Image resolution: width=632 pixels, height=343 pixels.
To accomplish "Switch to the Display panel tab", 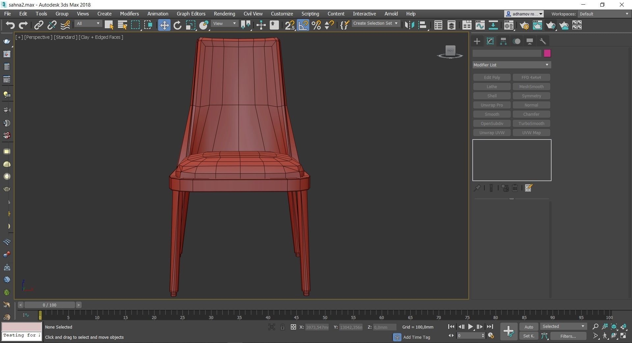I will pos(530,41).
